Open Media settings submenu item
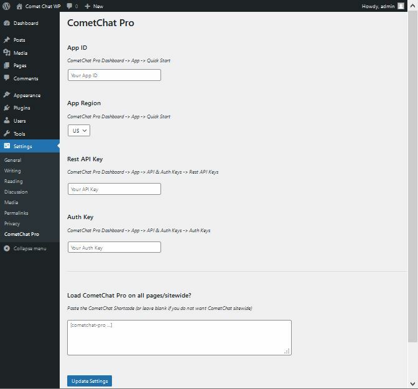Screen dimensions: 418x389 11,202
